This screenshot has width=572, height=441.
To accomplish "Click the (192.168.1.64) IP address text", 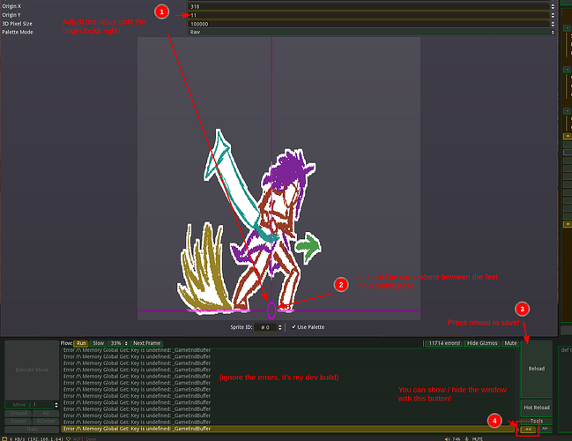I will click(x=45, y=439).
